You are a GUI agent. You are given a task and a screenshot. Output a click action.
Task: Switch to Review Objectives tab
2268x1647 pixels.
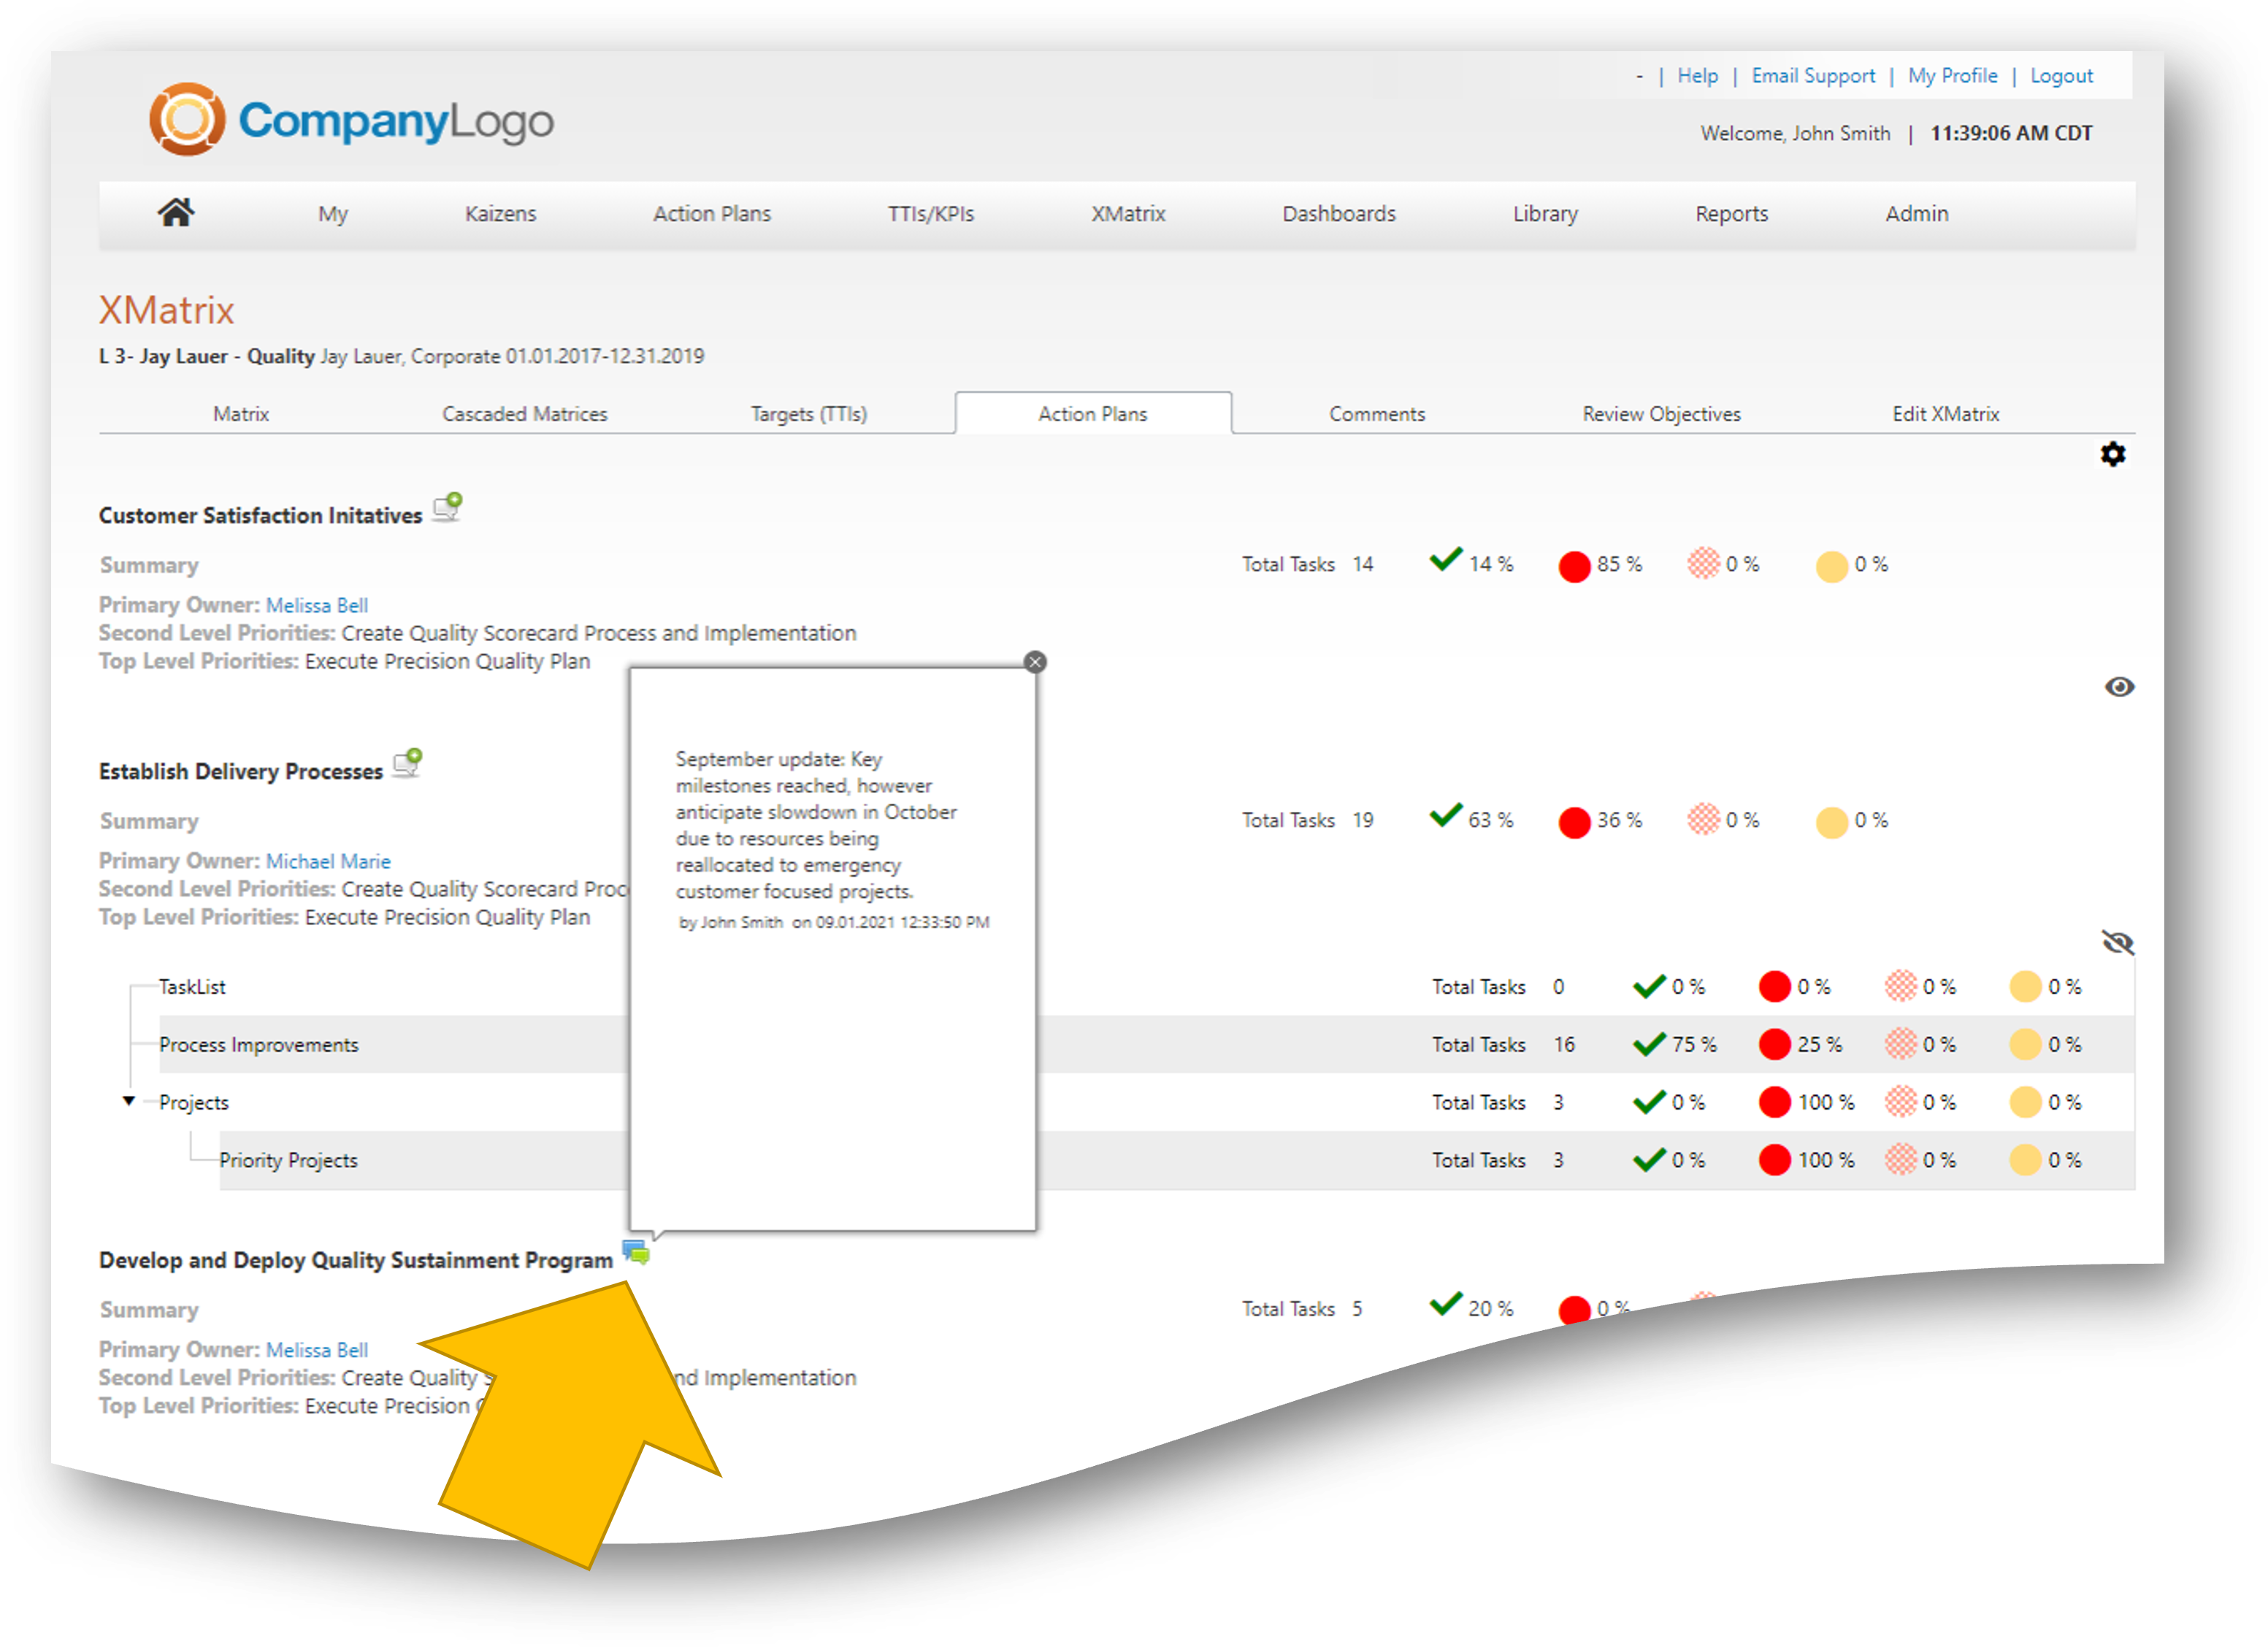(x=1661, y=414)
